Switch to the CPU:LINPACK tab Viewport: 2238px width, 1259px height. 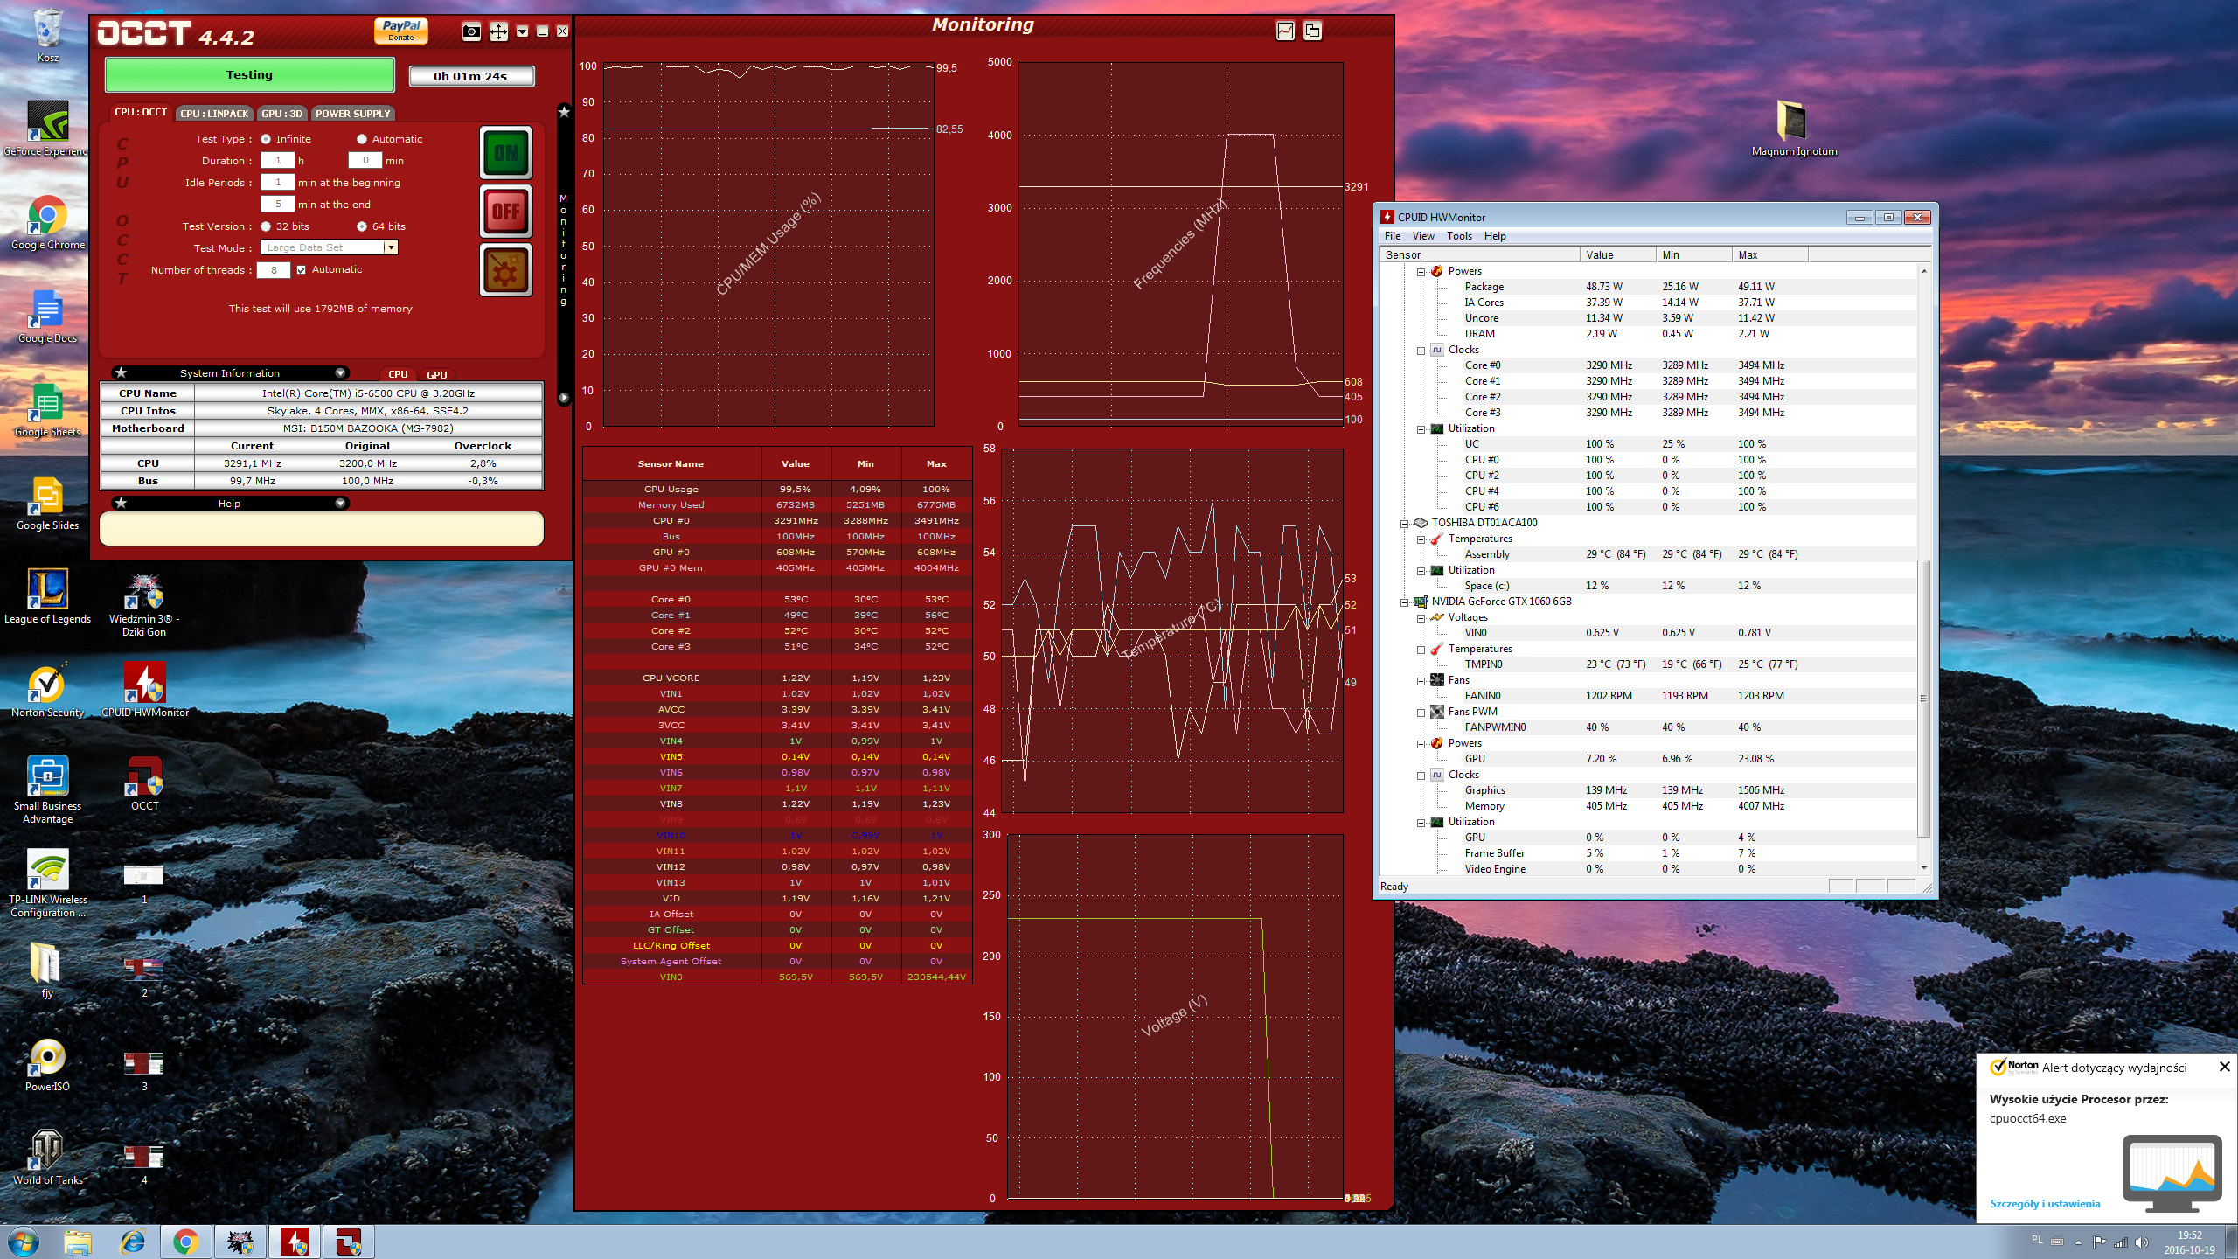point(214,114)
